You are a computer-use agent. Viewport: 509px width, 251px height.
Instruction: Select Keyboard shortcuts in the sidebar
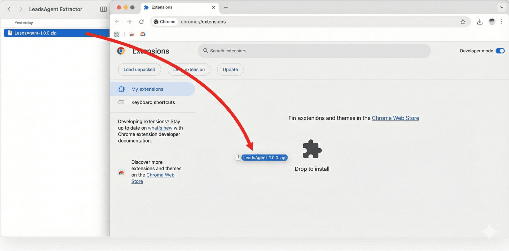point(153,102)
